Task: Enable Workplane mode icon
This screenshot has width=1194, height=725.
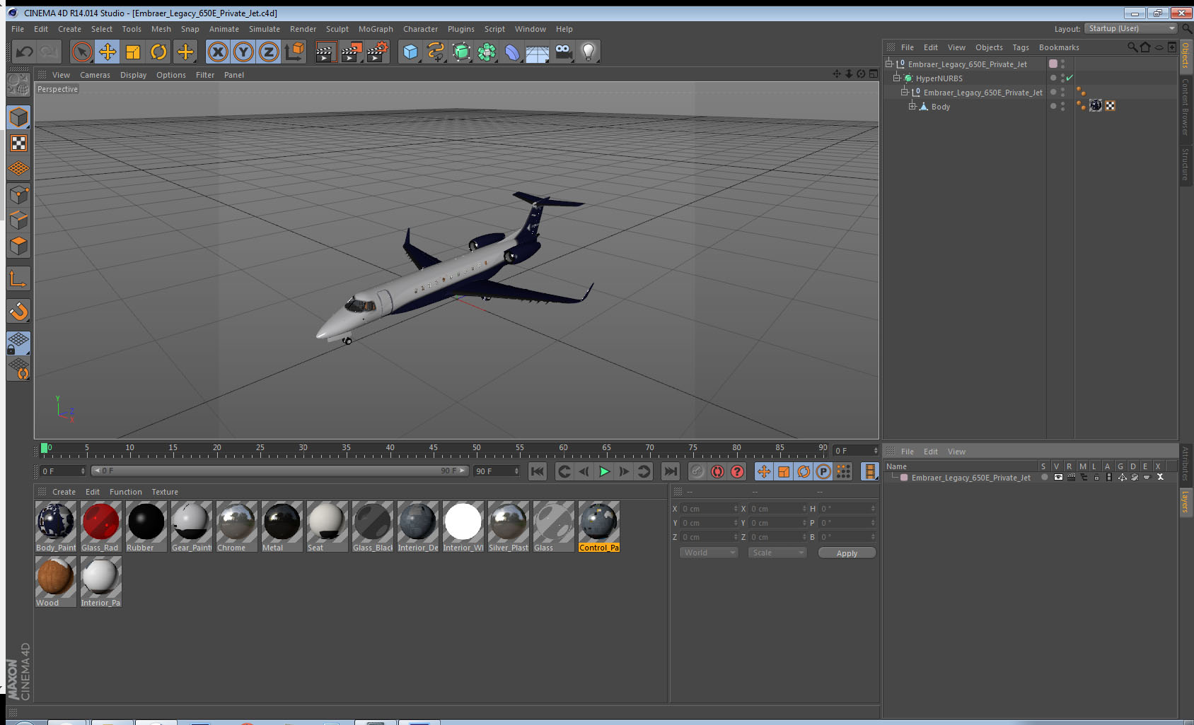Action: [18, 169]
